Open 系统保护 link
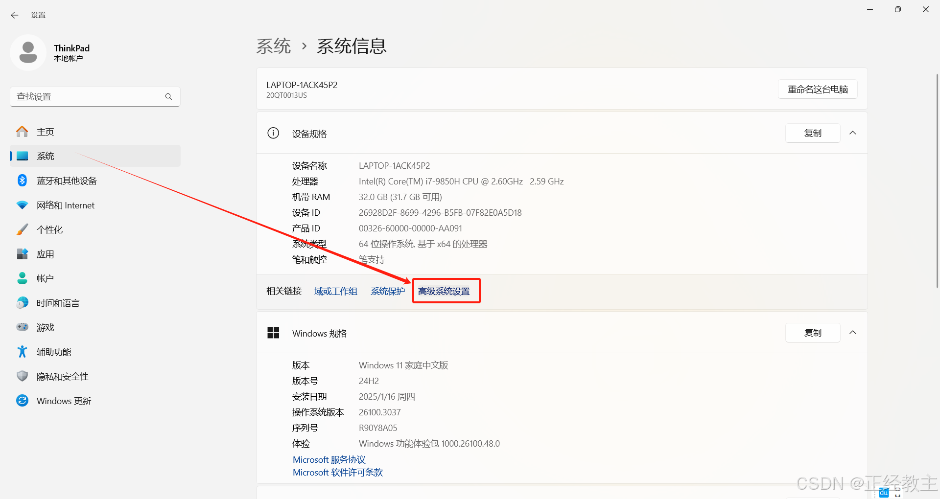The image size is (940, 499). coord(388,291)
